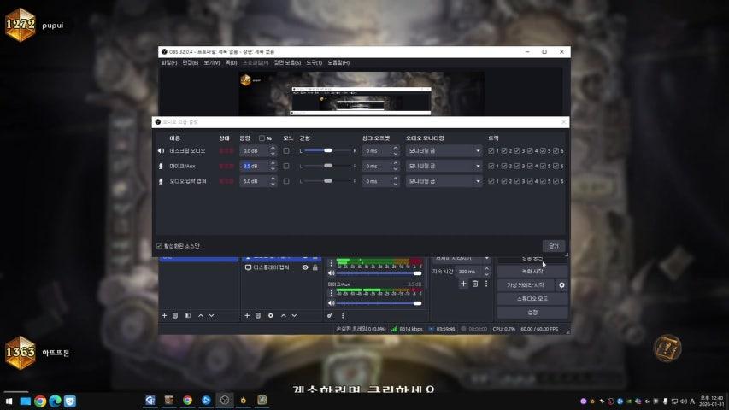Add a new scene with the plus icon
729x410 pixels.
164,316
